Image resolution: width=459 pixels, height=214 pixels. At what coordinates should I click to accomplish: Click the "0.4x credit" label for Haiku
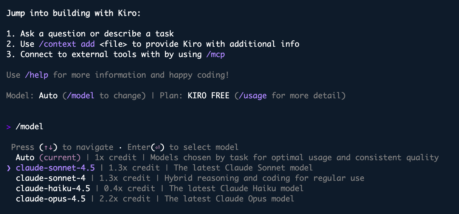[129, 189]
